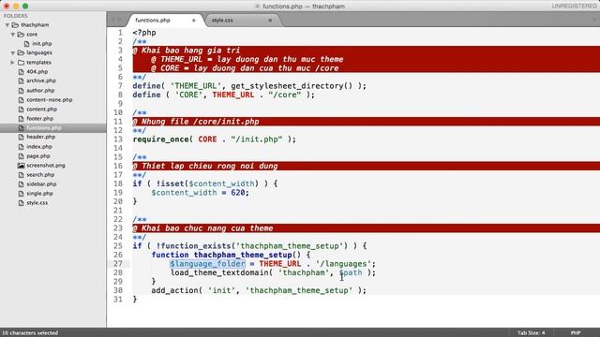
Task: Open footer.php from the sidebar
Action: (39, 119)
